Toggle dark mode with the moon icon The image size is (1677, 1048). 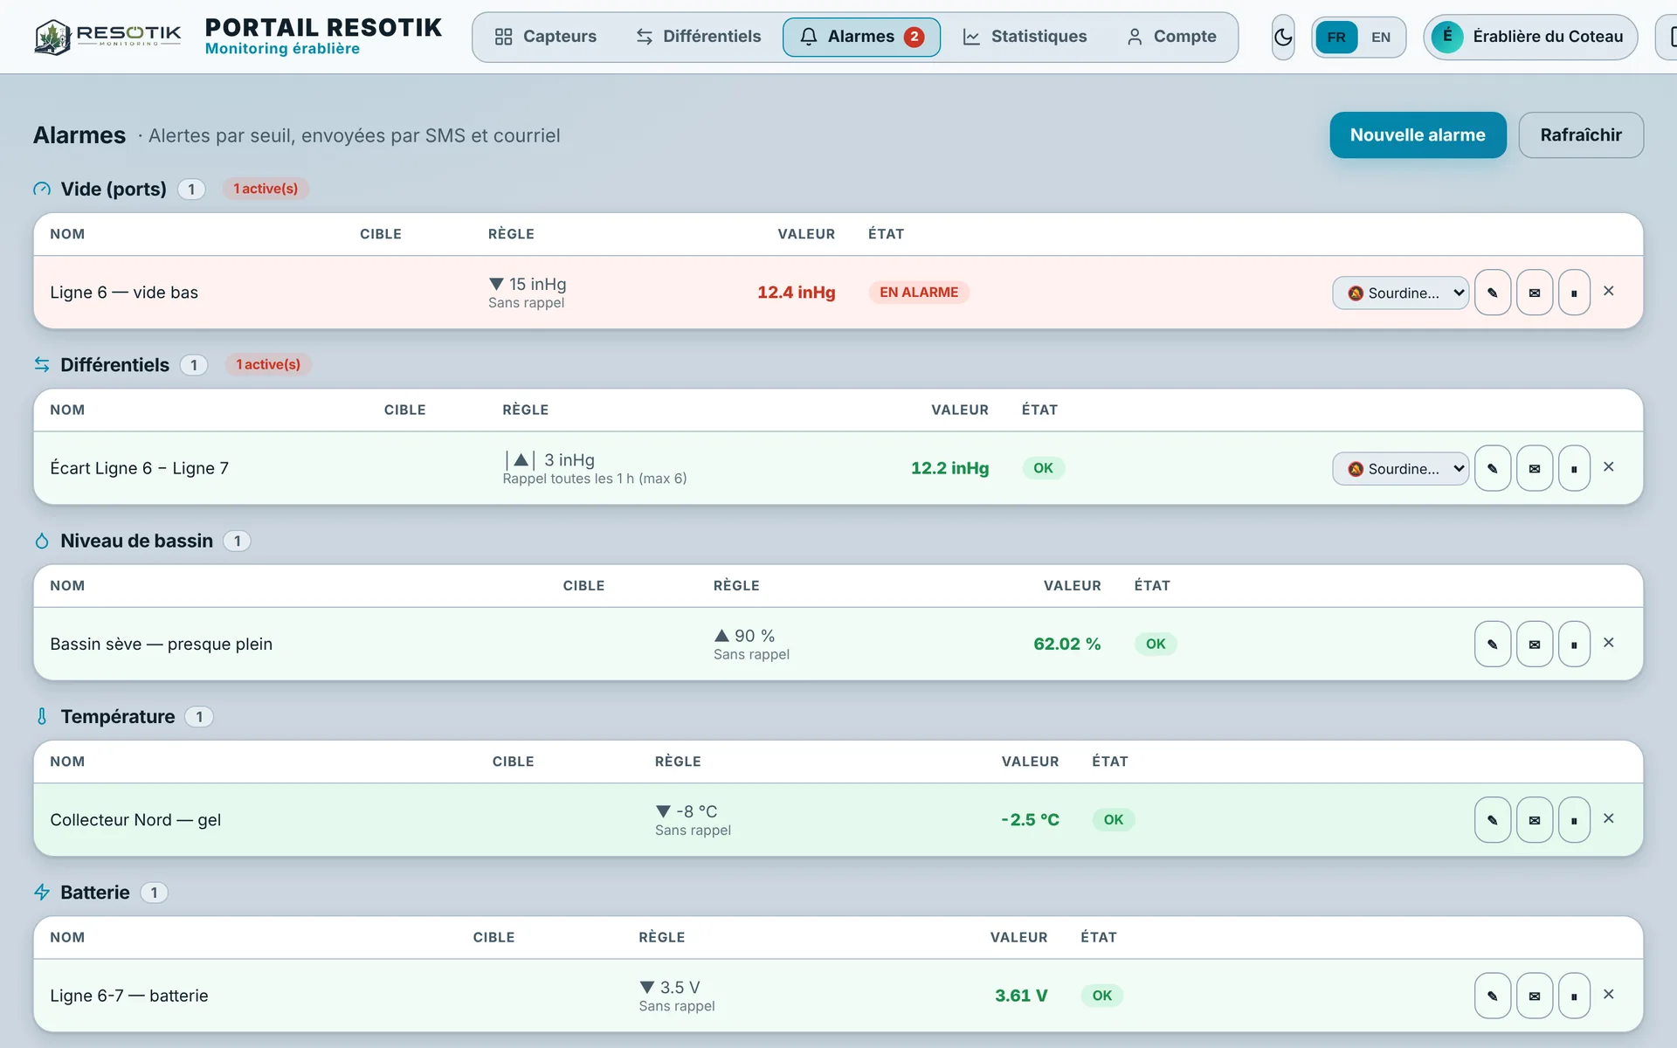tap(1282, 37)
